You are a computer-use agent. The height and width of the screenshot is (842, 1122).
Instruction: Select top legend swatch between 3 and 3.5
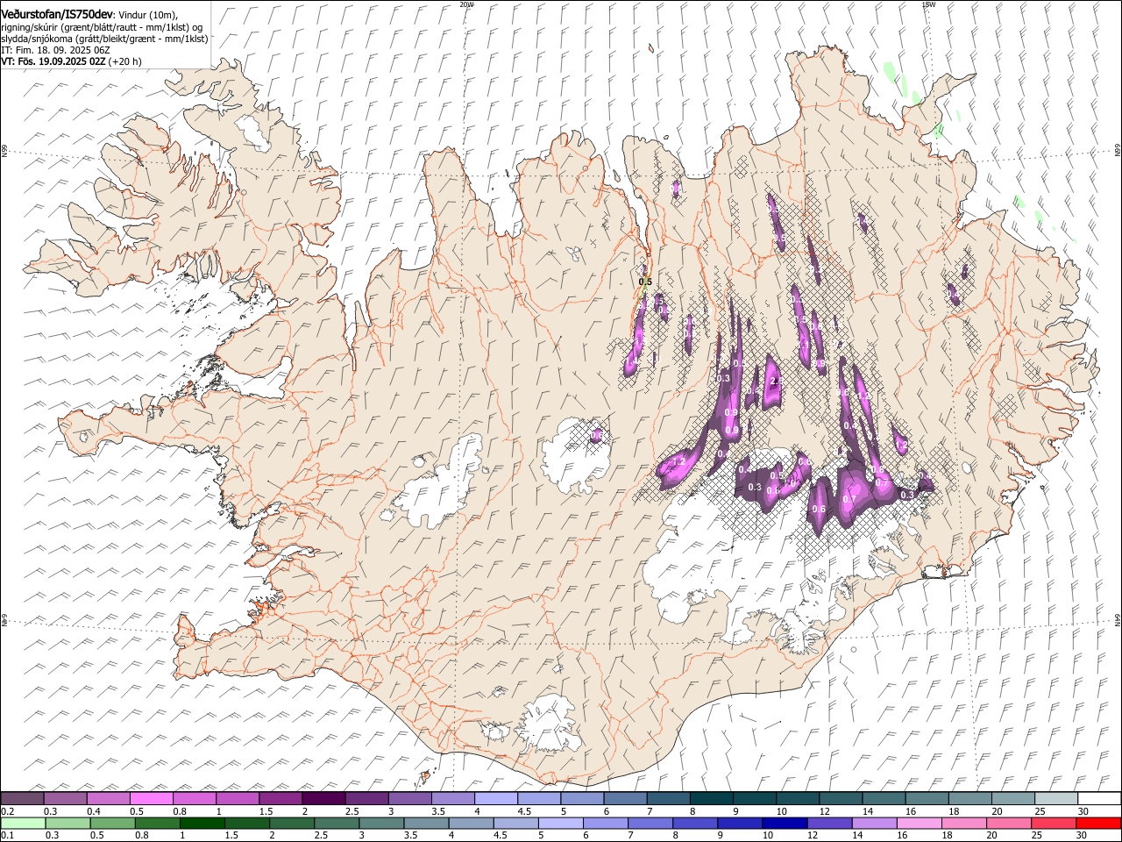click(408, 798)
